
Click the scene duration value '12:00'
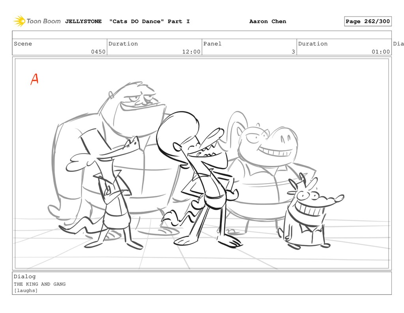191,52
